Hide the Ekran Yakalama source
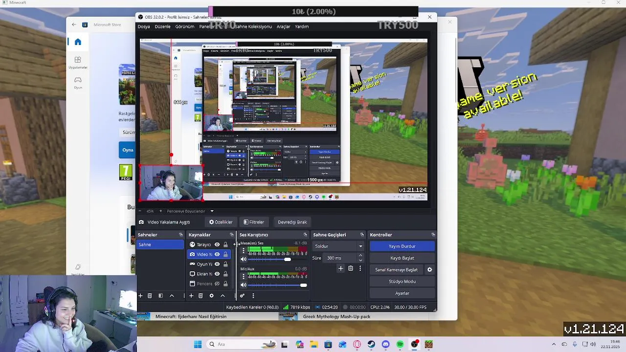Viewport: 626px width, 352px height. coord(217,274)
